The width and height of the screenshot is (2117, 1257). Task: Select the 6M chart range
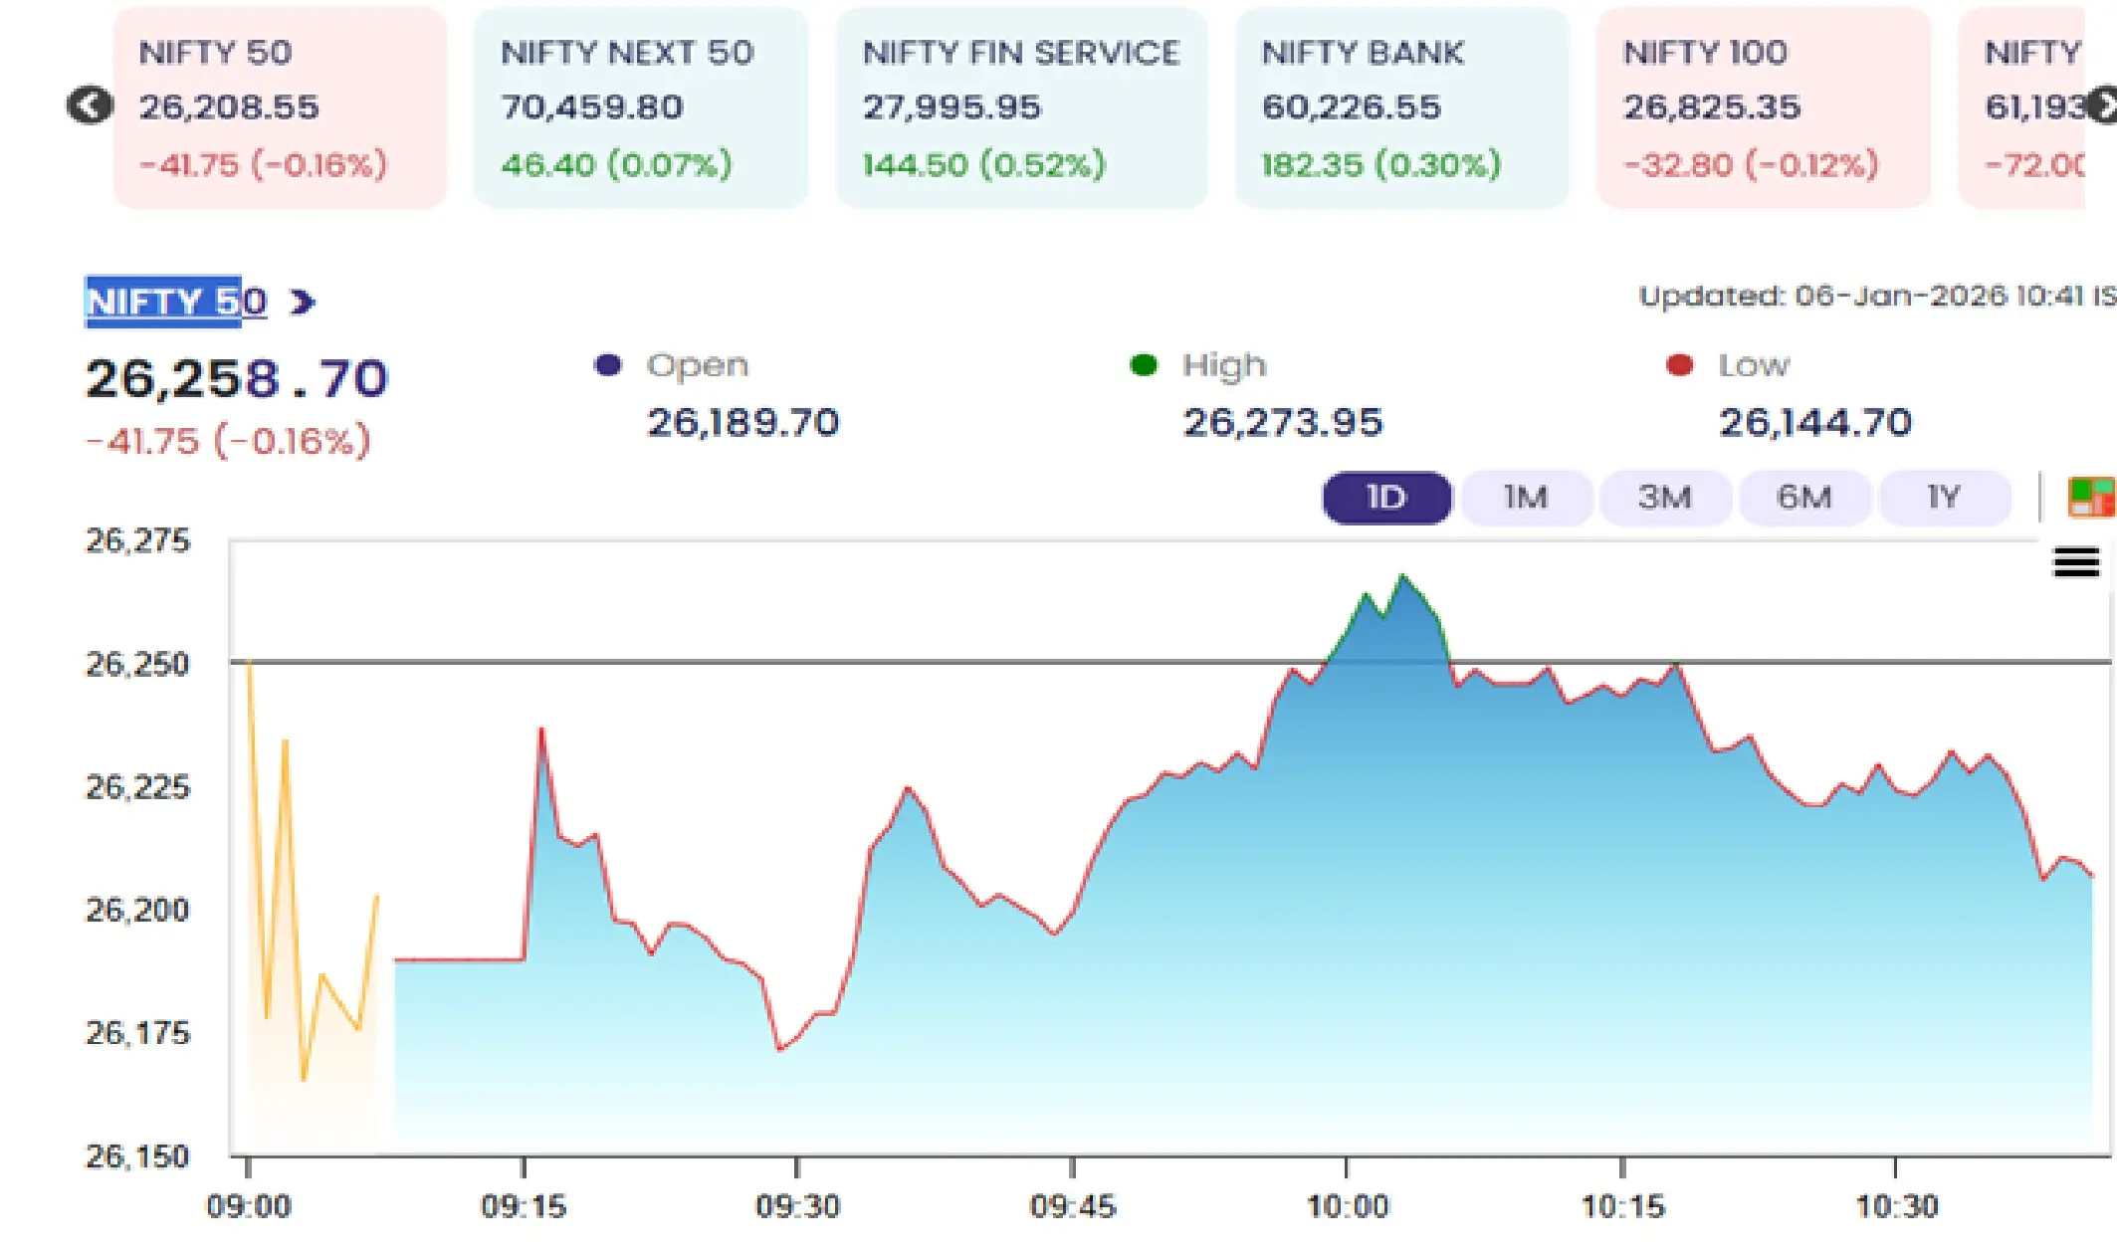1803,497
